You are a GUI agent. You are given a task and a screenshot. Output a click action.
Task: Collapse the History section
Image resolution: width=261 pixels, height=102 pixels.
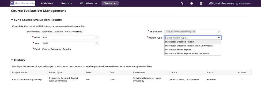pos(12,60)
